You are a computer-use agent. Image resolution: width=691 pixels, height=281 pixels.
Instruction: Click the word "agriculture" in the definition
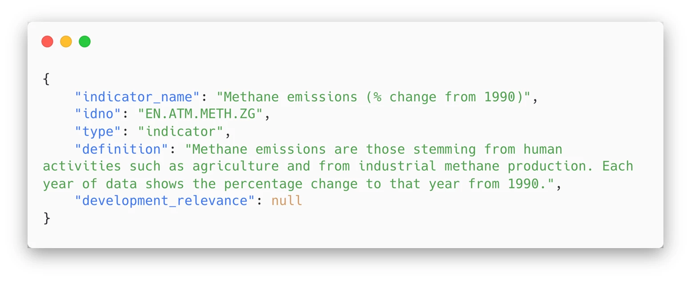coord(236,166)
